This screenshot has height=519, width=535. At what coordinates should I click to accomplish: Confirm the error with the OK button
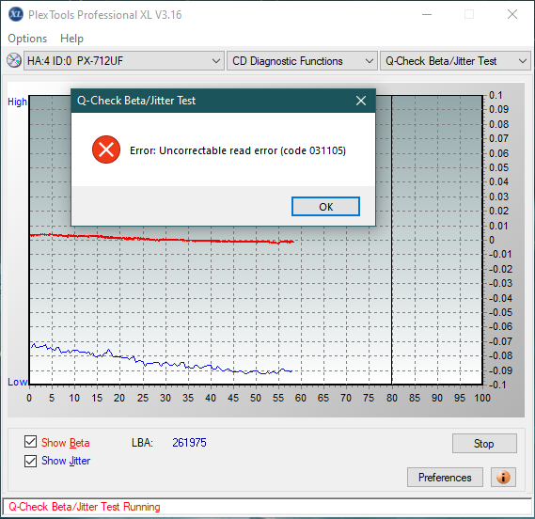(x=325, y=207)
